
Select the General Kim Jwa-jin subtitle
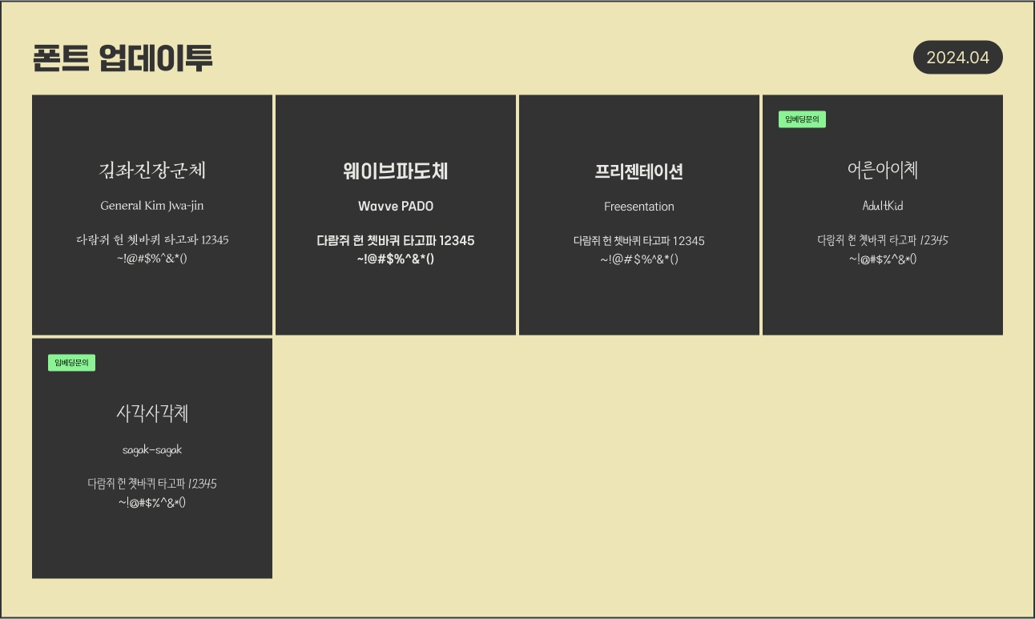152,206
